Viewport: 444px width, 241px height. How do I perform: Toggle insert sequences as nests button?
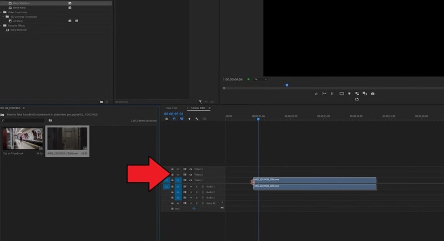point(167,119)
